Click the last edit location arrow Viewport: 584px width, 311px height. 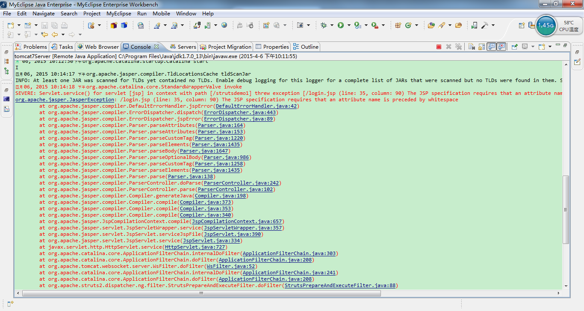[44, 35]
